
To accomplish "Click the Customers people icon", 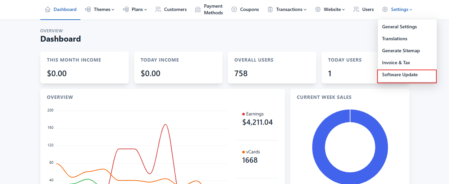I will [158, 9].
